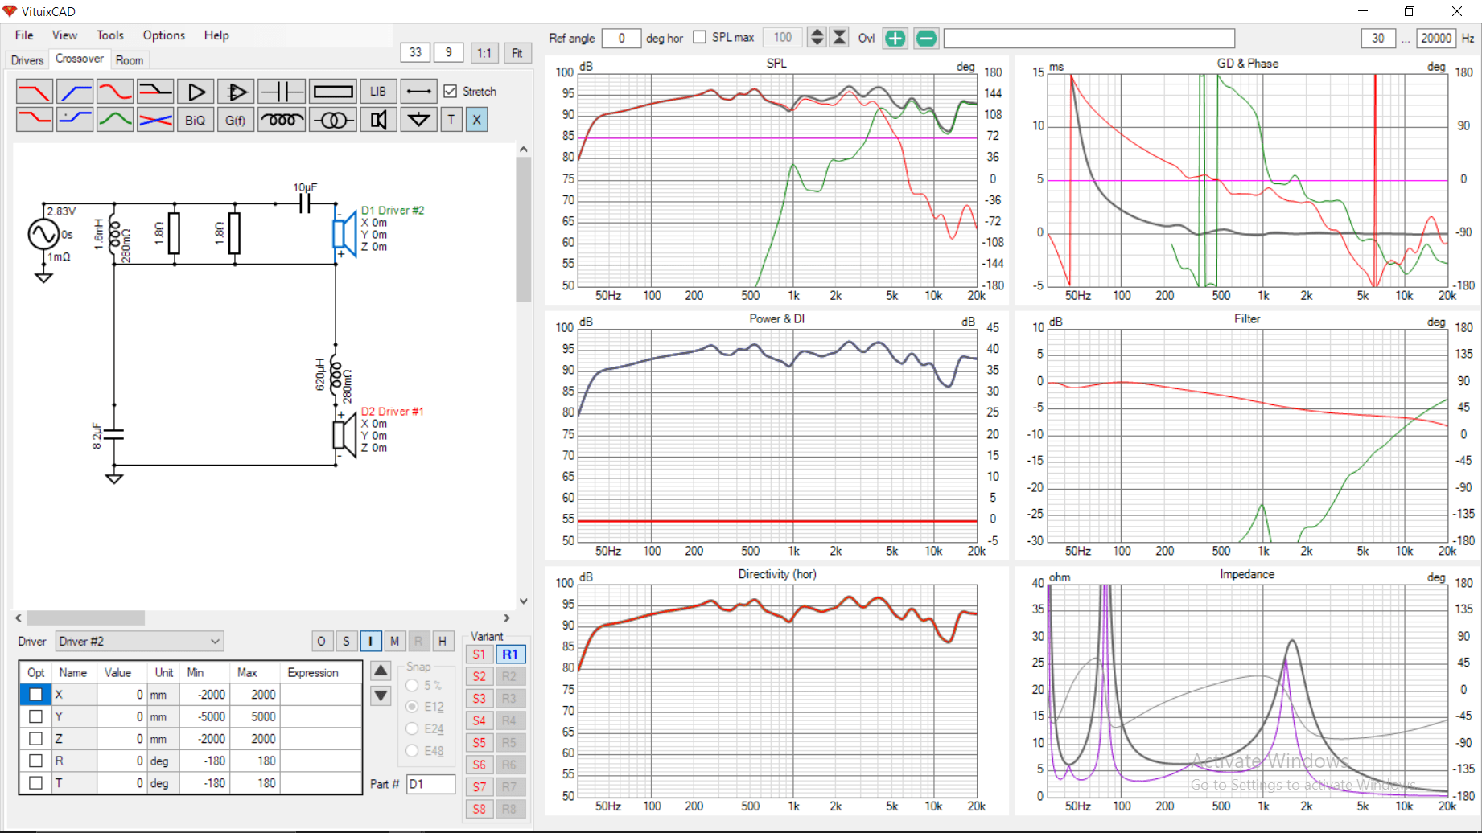Switch to the Room tab
Screen dimensions: 1482x833
pyautogui.click(x=130, y=60)
